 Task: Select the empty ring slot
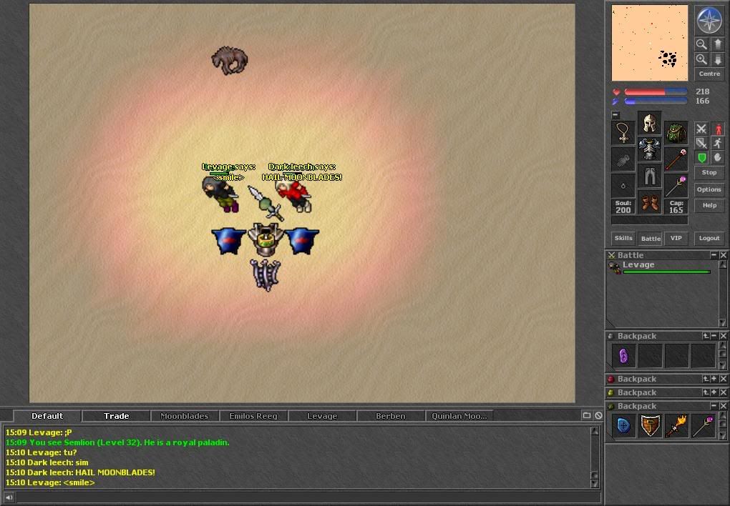[623, 186]
